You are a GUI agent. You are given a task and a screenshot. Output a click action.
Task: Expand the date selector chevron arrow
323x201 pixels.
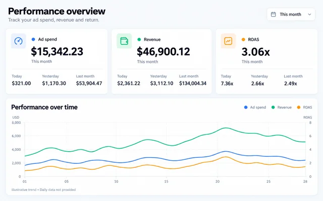coord(309,15)
